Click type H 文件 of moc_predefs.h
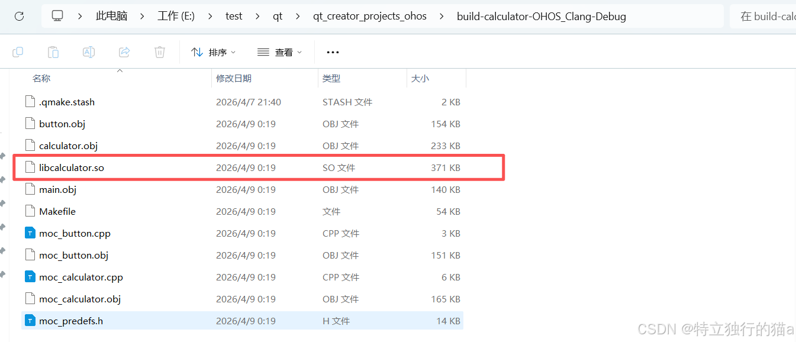Viewport: 796px width, 342px height. tap(336, 321)
